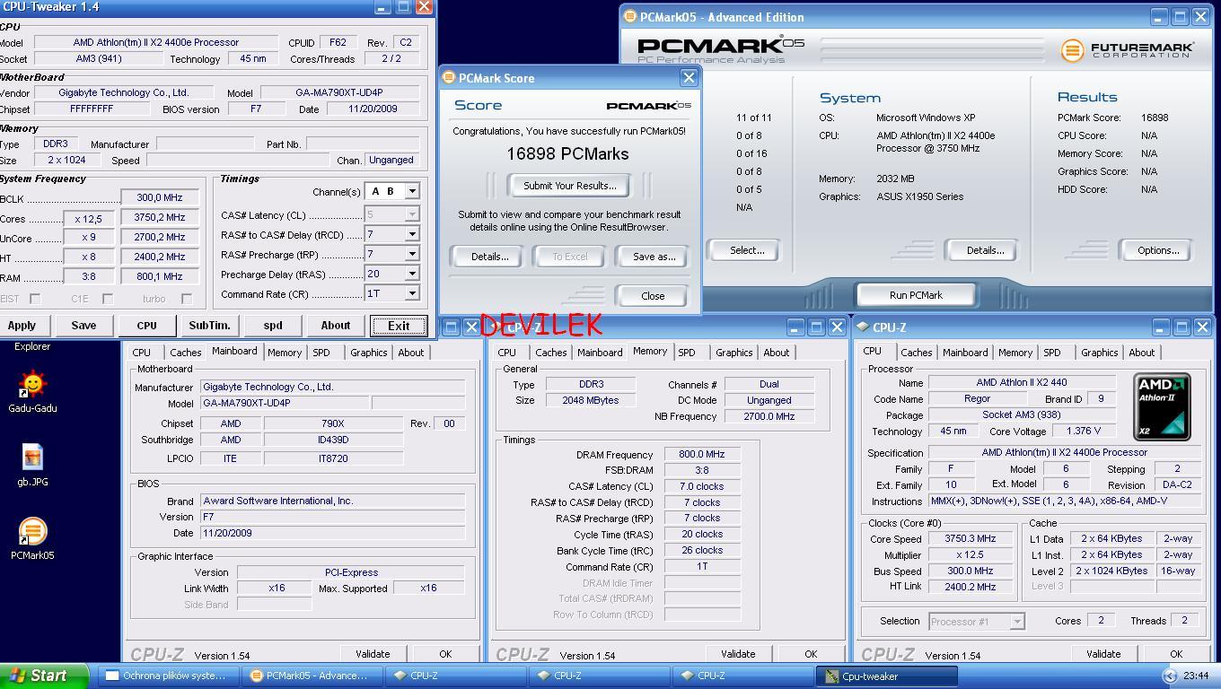Open the Gadu-Gadu desktop icon

coord(32,391)
